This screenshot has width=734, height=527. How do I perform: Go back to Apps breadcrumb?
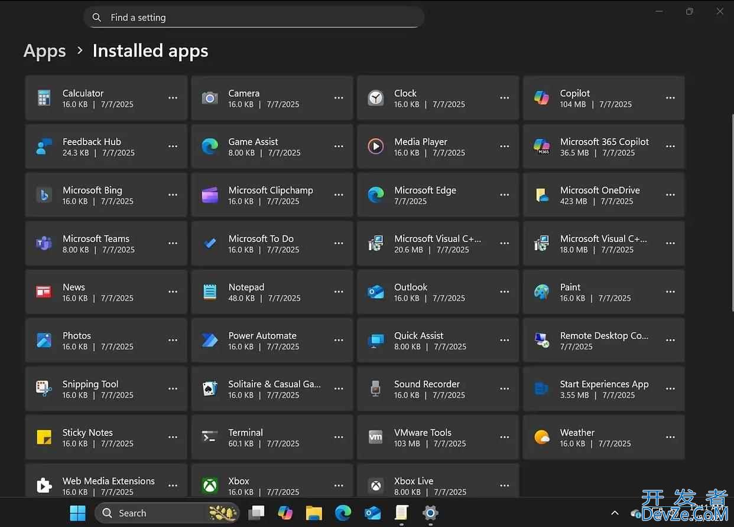pos(45,51)
